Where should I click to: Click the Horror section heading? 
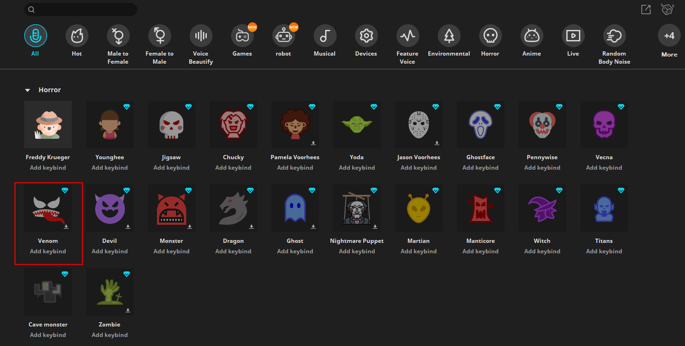pos(50,90)
